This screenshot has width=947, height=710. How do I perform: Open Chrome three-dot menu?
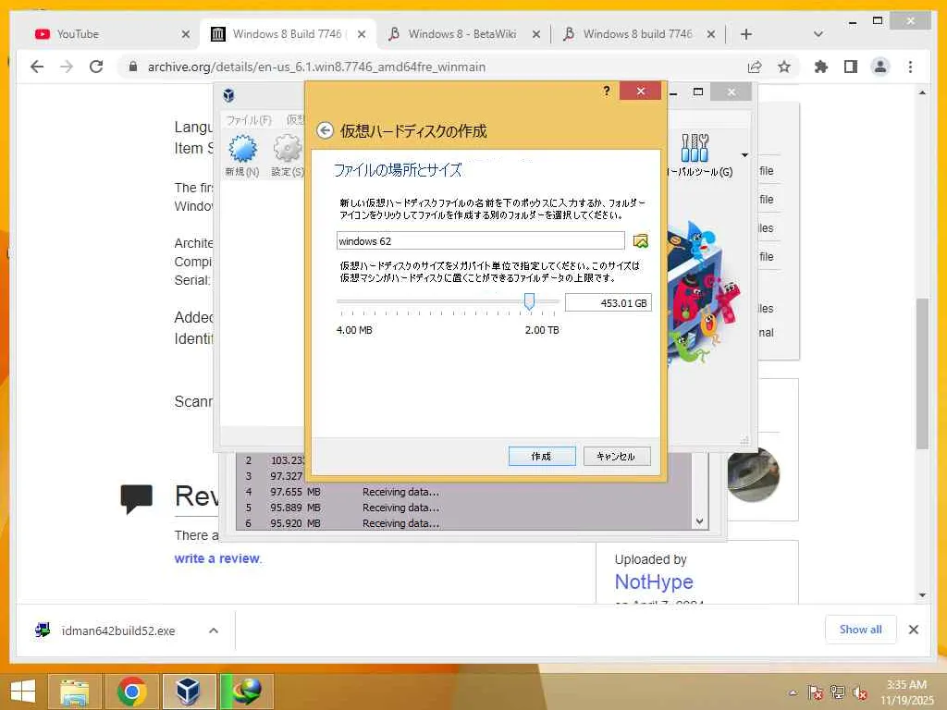coord(910,67)
